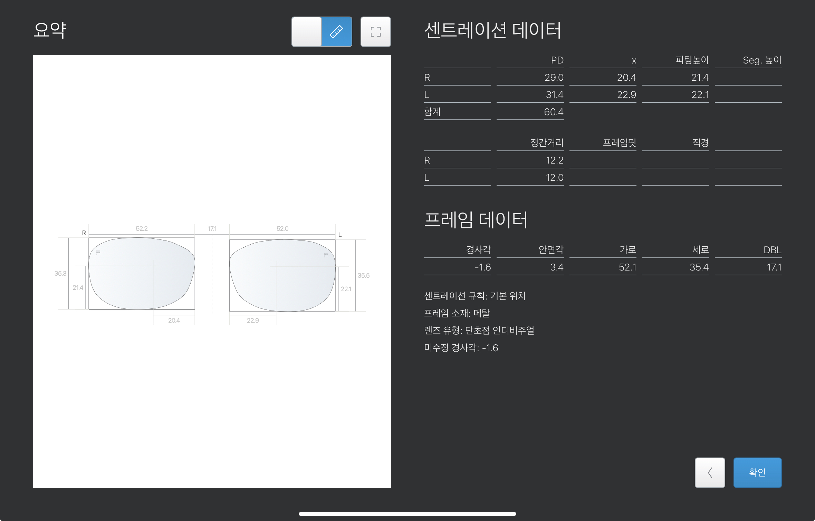Viewport: 815px width, 521px height.
Task: Click the 경사각 value -1.6
Action: 482,267
